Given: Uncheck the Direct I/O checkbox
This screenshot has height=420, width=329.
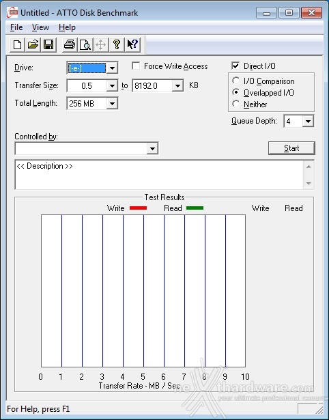Looking at the screenshot, I should (x=235, y=66).
